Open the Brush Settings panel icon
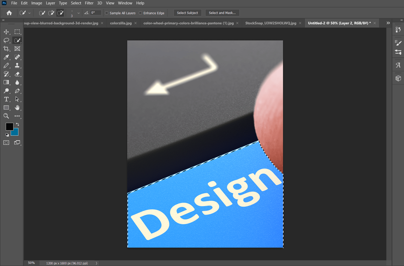 398,43
